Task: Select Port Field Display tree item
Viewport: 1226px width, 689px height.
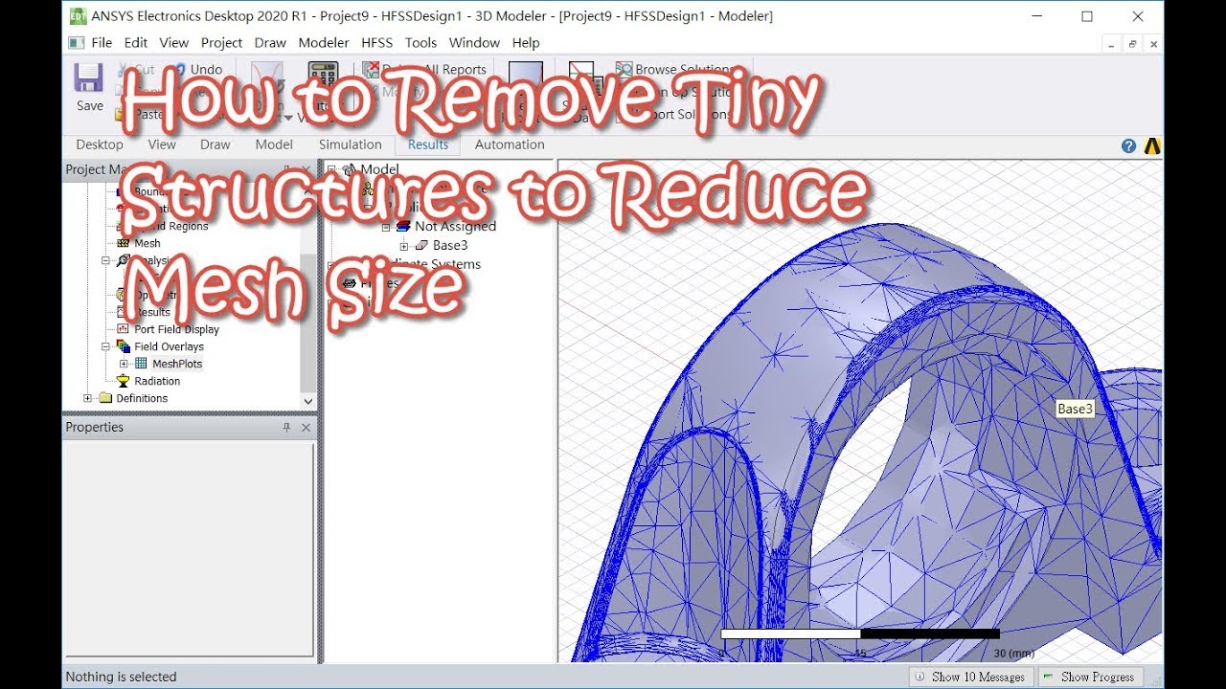Action: coord(176,329)
